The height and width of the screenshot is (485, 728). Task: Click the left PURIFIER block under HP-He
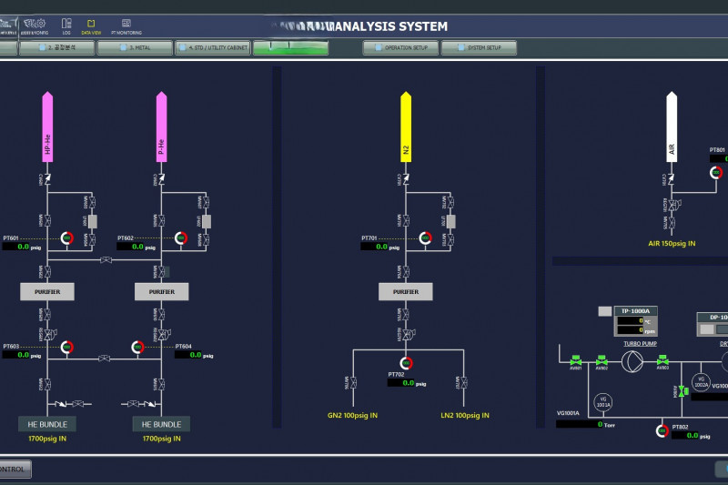(46, 291)
